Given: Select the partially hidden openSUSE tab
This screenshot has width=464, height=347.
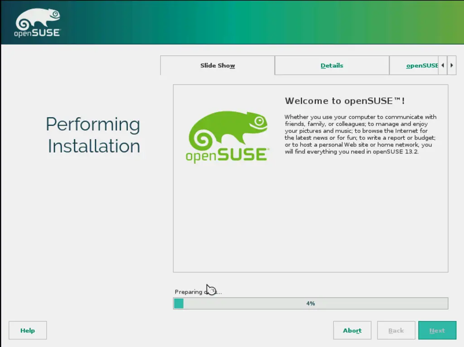Looking at the screenshot, I should click(414, 65).
